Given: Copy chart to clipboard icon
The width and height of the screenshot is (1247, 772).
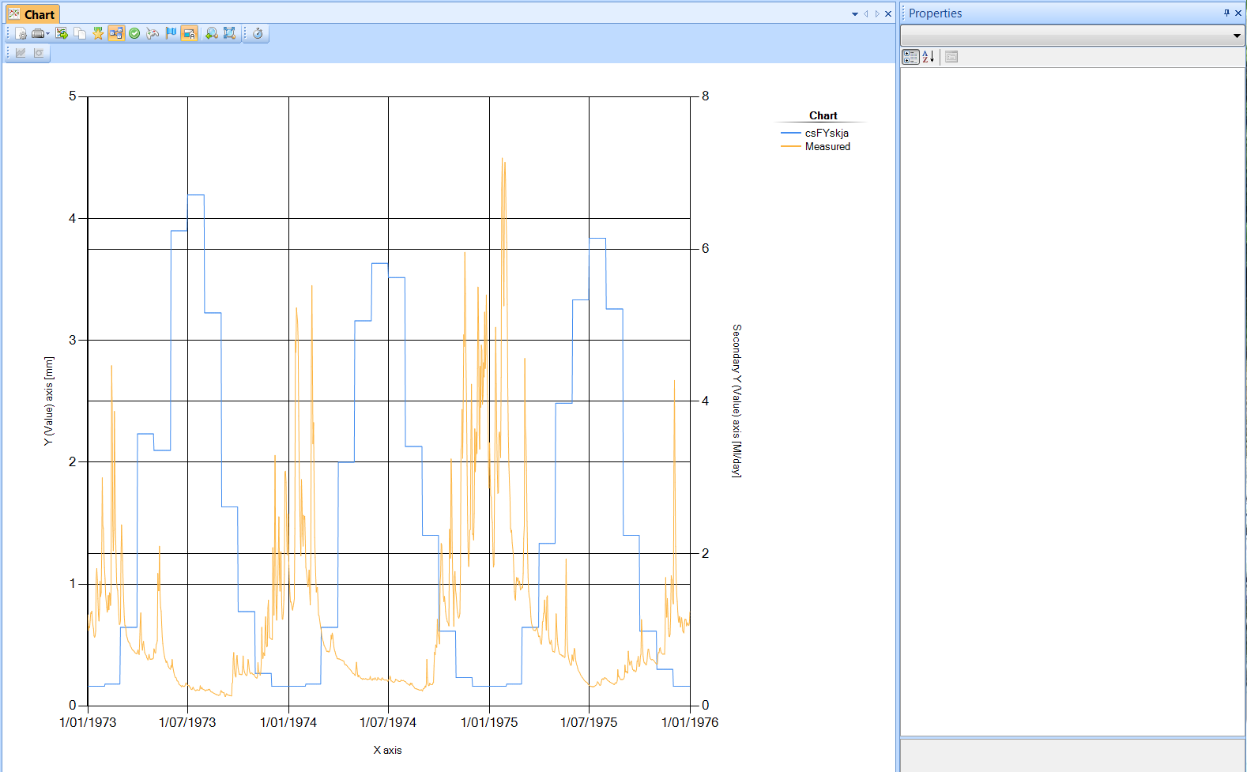Looking at the screenshot, I should pyautogui.click(x=80, y=33).
